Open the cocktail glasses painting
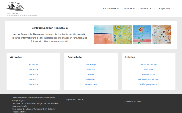The height and width of the screenshot is (113, 182). pyautogui.click(x=162, y=34)
